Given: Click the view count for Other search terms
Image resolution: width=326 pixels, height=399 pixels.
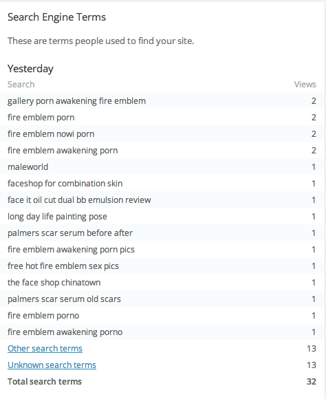Looking at the screenshot, I should [x=312, y=348].
